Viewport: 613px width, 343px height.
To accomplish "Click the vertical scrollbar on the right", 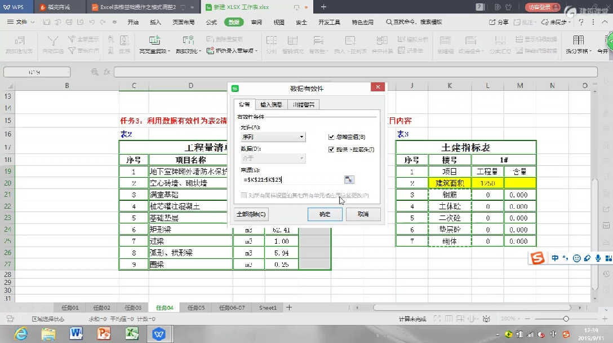I will pyautogui.click(x=594, y=234).
